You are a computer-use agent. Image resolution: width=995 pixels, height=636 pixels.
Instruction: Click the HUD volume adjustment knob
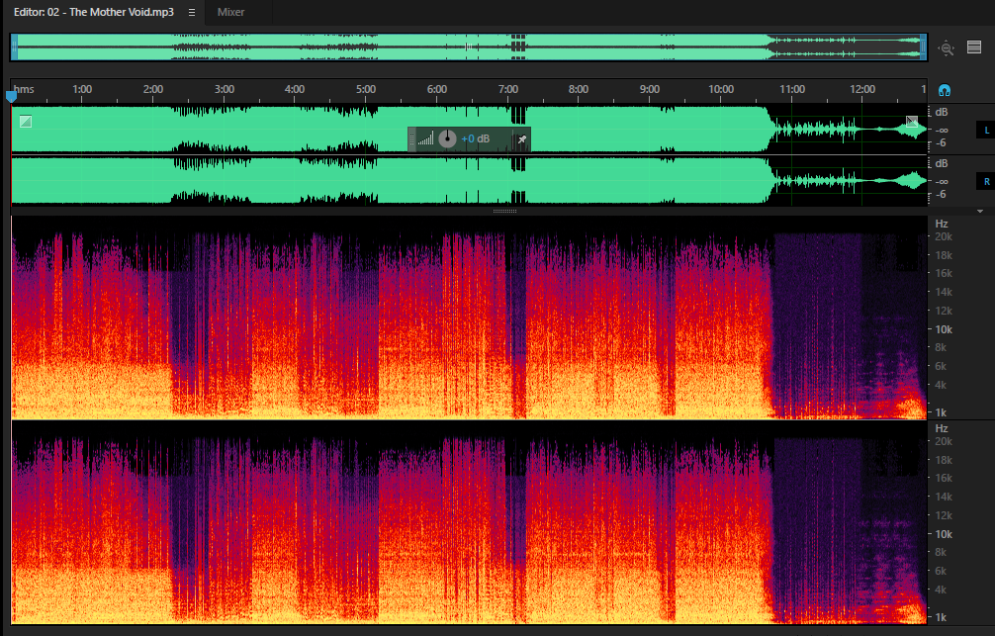447,138
